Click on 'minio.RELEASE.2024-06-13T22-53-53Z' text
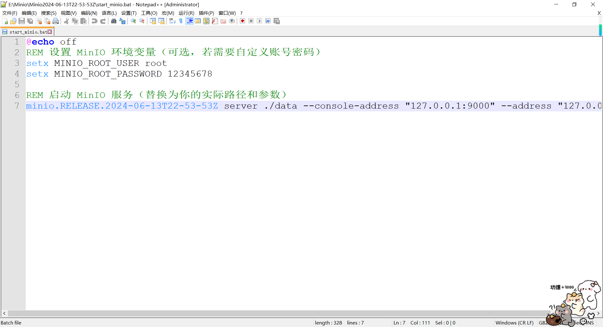Screen dimensions: 603x327 click(x=122, y=106)
